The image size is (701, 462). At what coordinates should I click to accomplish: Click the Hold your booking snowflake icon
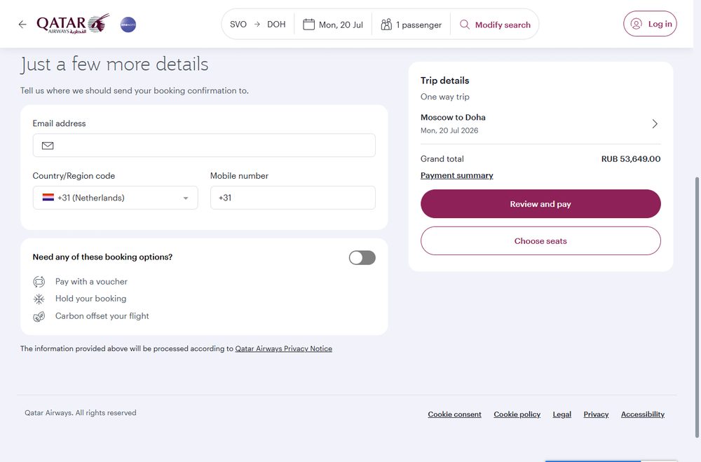(x=39, y=299)
